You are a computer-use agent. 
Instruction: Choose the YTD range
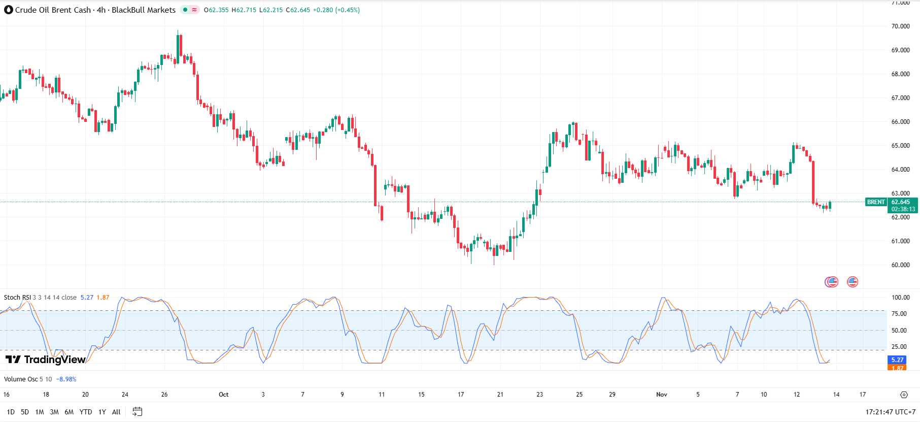tap(86, 412)
